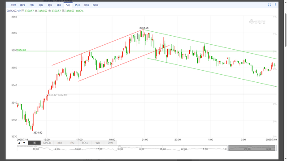The width and height of the screenshot is (287, 161).
Task: Open the three-dot more options menu
Action: 275,5
